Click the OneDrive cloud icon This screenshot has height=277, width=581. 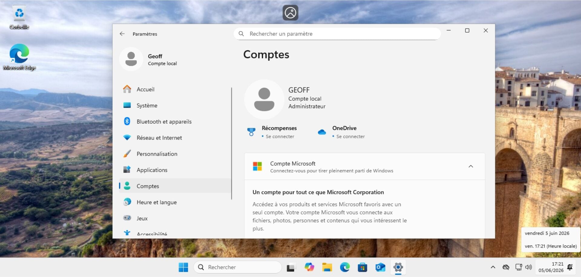[x=322, y=132]
